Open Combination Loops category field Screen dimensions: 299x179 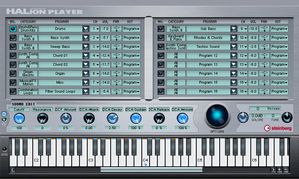coord(28,91)
